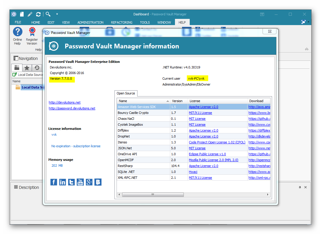
Task: Click the new entry icon in quick access toolbar
Action: coord(22,14)
